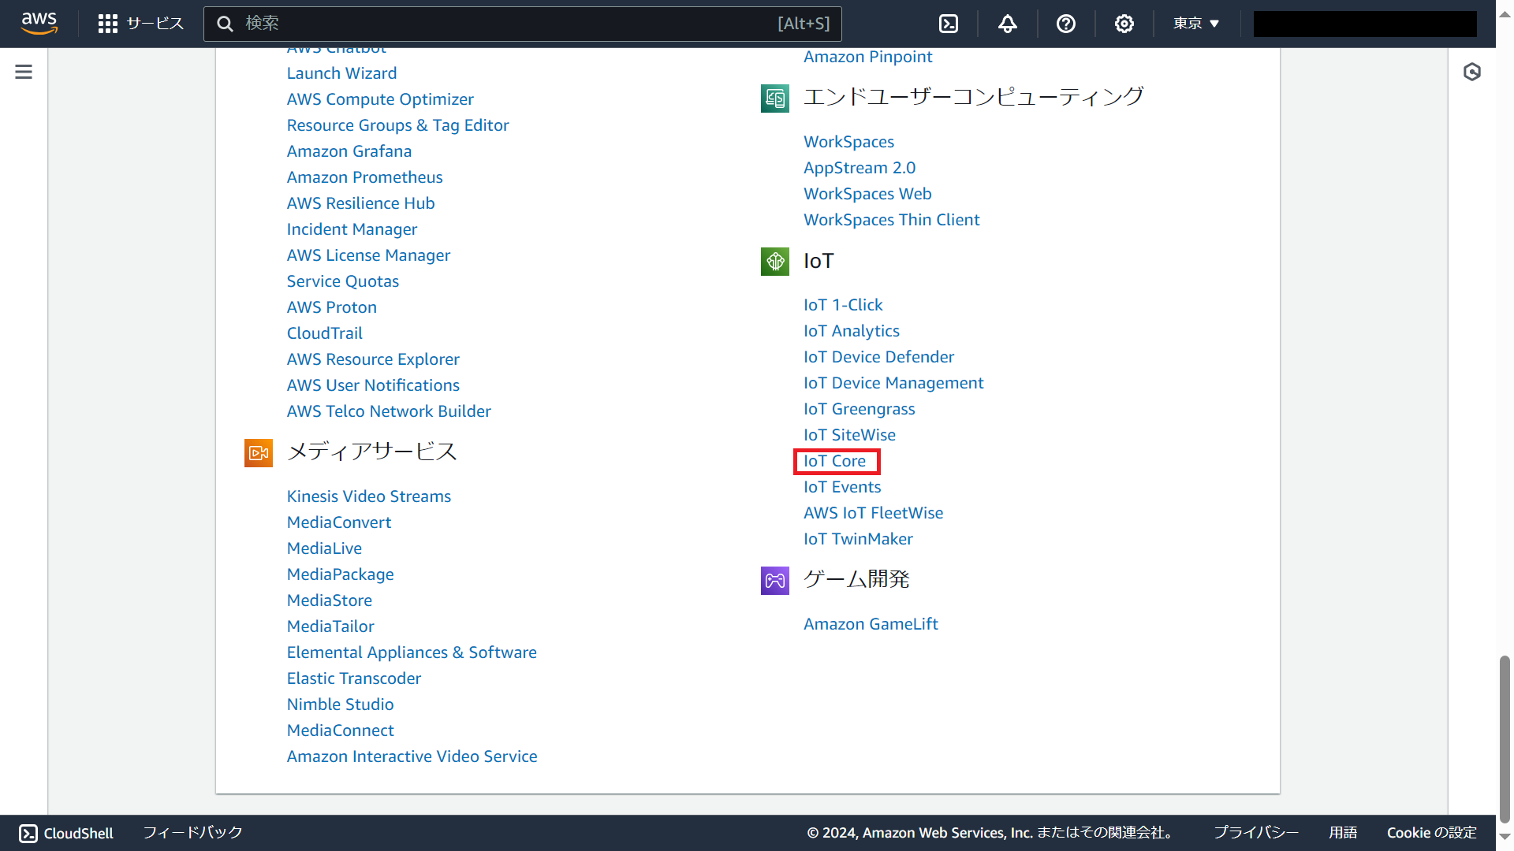1514x851 pixels.
Task: Open Cookie の設定
Action: (x=1431, y=832)
